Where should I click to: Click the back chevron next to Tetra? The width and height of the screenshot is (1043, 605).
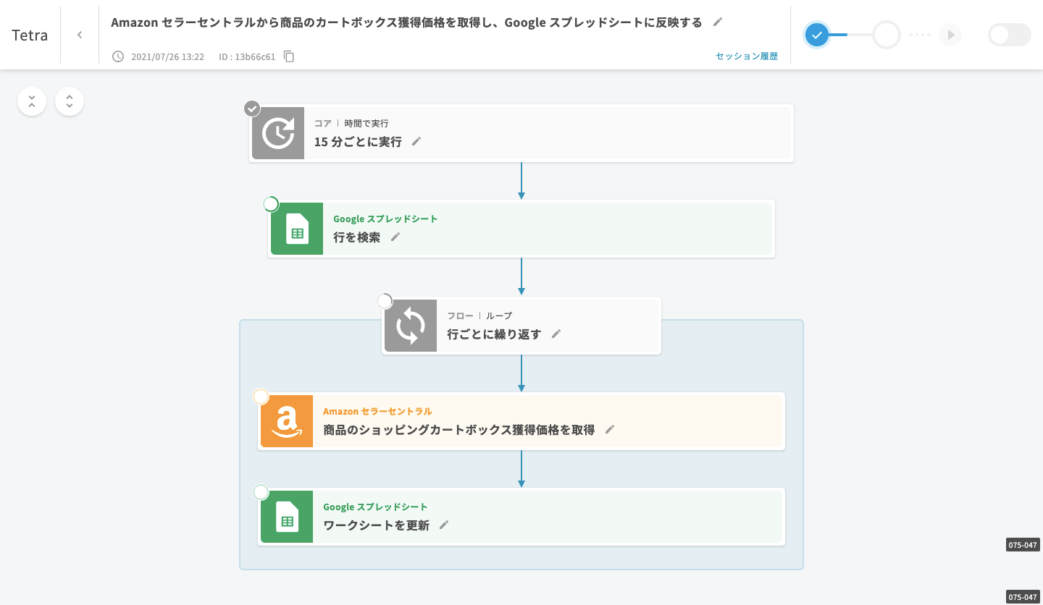80,35
